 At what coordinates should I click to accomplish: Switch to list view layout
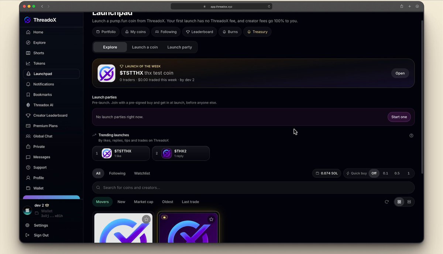pyautogui.click(x=409, y=202)
